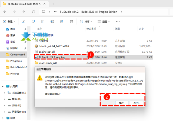Expand the breadcrumb chevron after the monitor icon

point(49,12)
